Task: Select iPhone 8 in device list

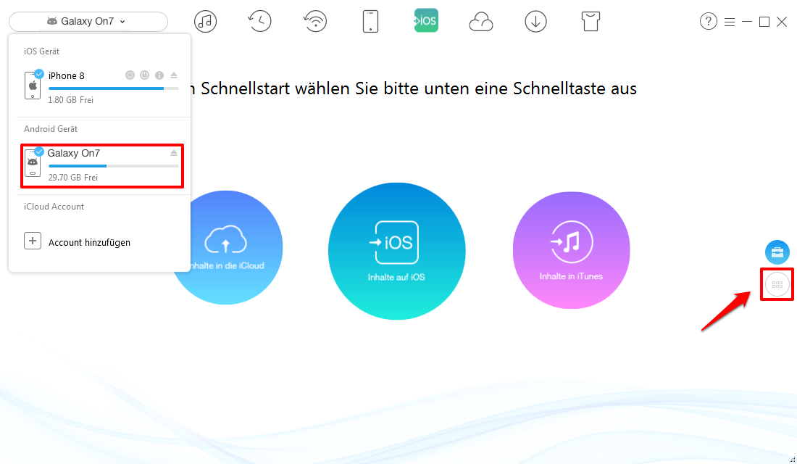Action: 101,87
